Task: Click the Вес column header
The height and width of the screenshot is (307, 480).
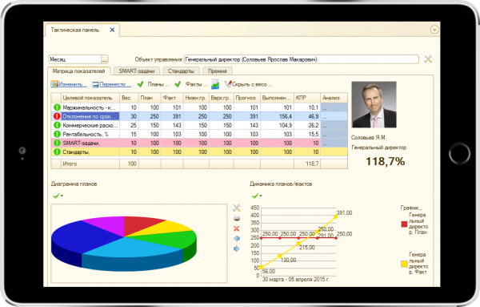Action: pos(129,98)
